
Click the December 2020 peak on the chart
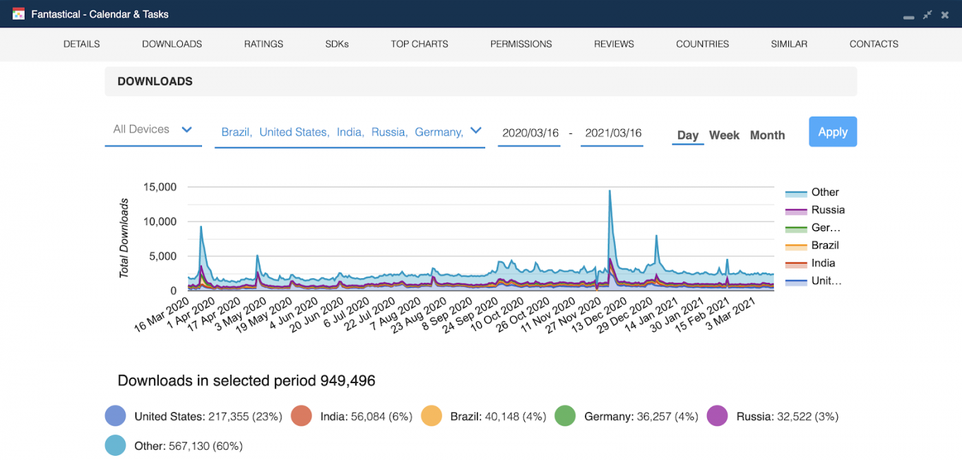[609, 192]
